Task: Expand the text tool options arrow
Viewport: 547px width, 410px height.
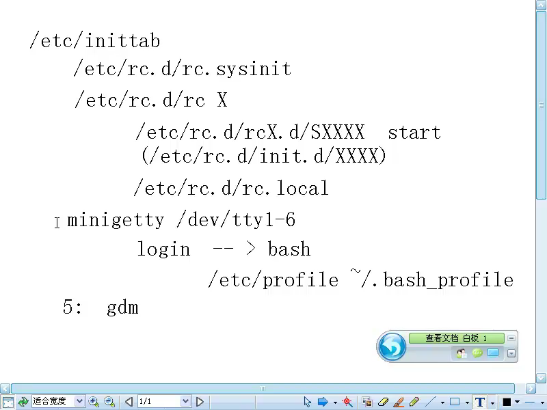Action: (492, 402)
